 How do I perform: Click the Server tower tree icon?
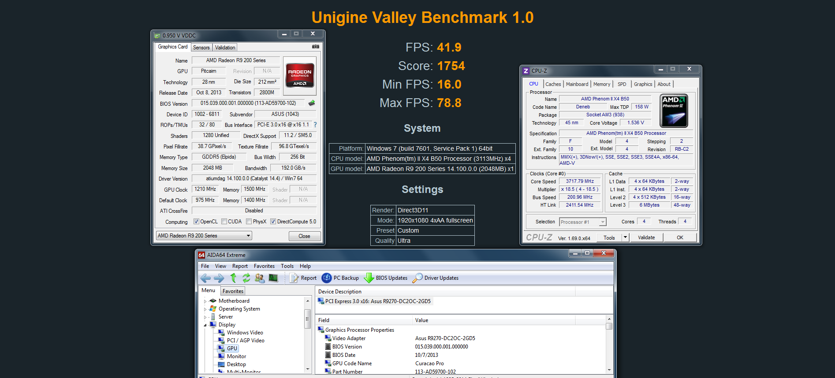(213, 317)
